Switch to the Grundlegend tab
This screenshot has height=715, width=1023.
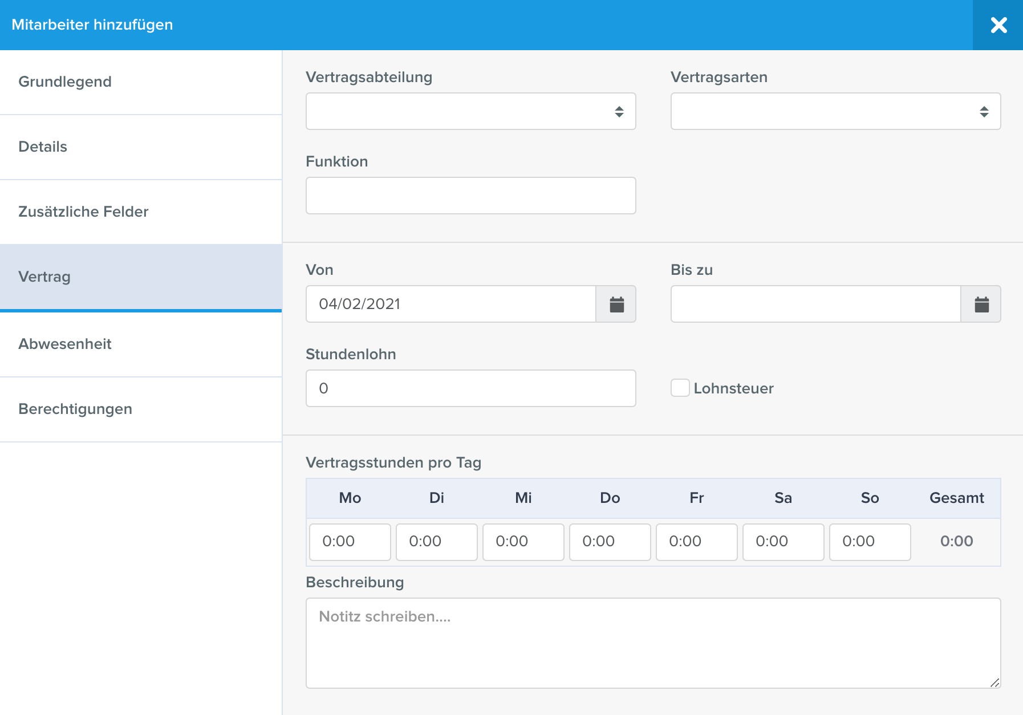pyautogui.click(x=141, y=82)
